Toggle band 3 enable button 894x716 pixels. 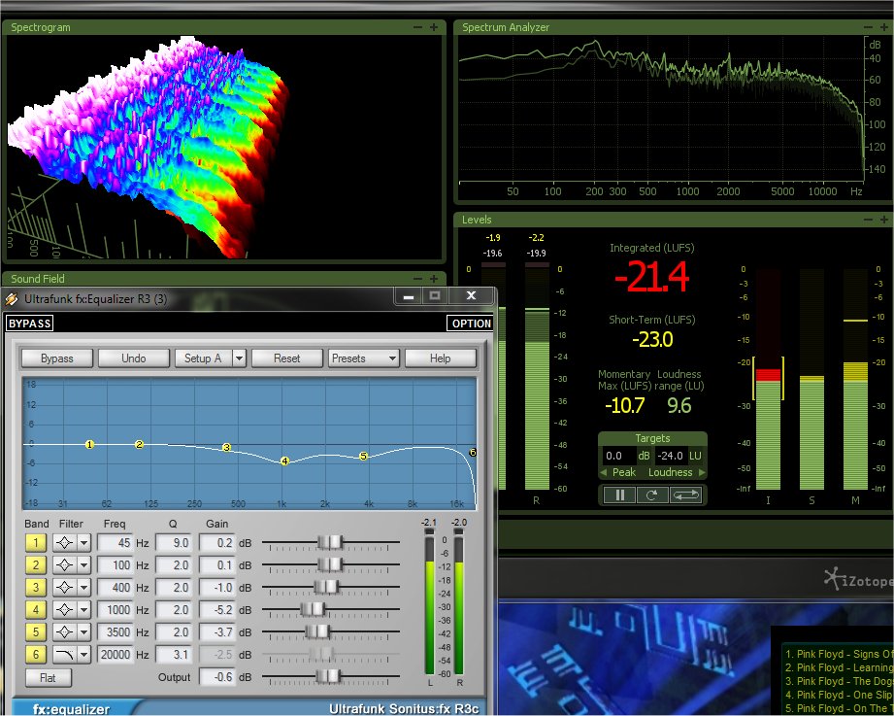tap(36, 587)
